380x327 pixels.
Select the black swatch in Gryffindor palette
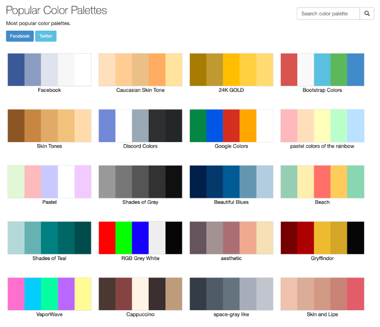(x=356, y=238)
